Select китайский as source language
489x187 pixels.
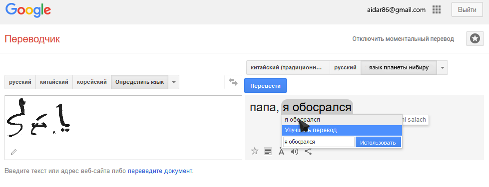pyautogui.click(x=54, y=82)
